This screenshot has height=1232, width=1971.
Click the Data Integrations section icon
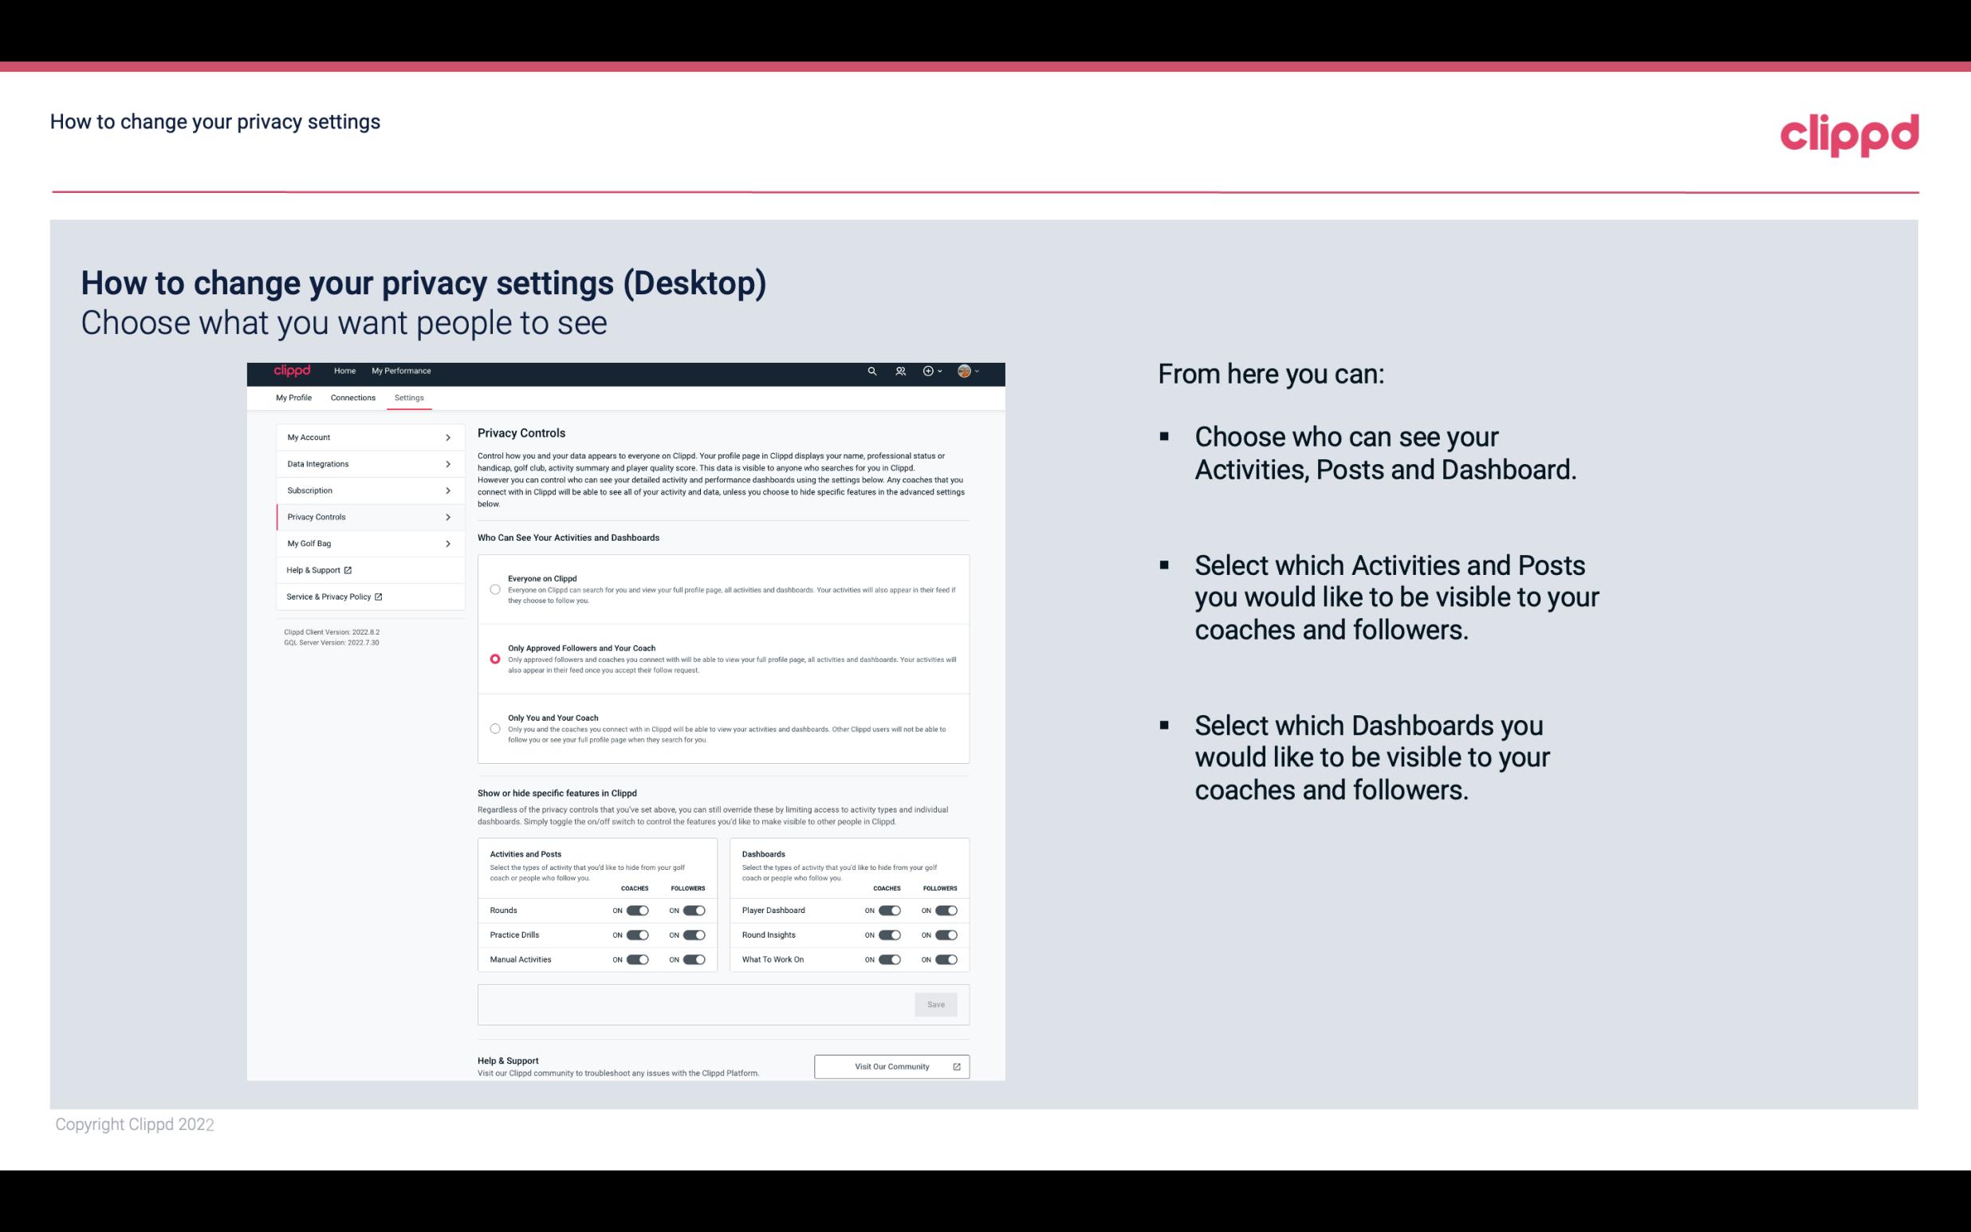[448, 462]
